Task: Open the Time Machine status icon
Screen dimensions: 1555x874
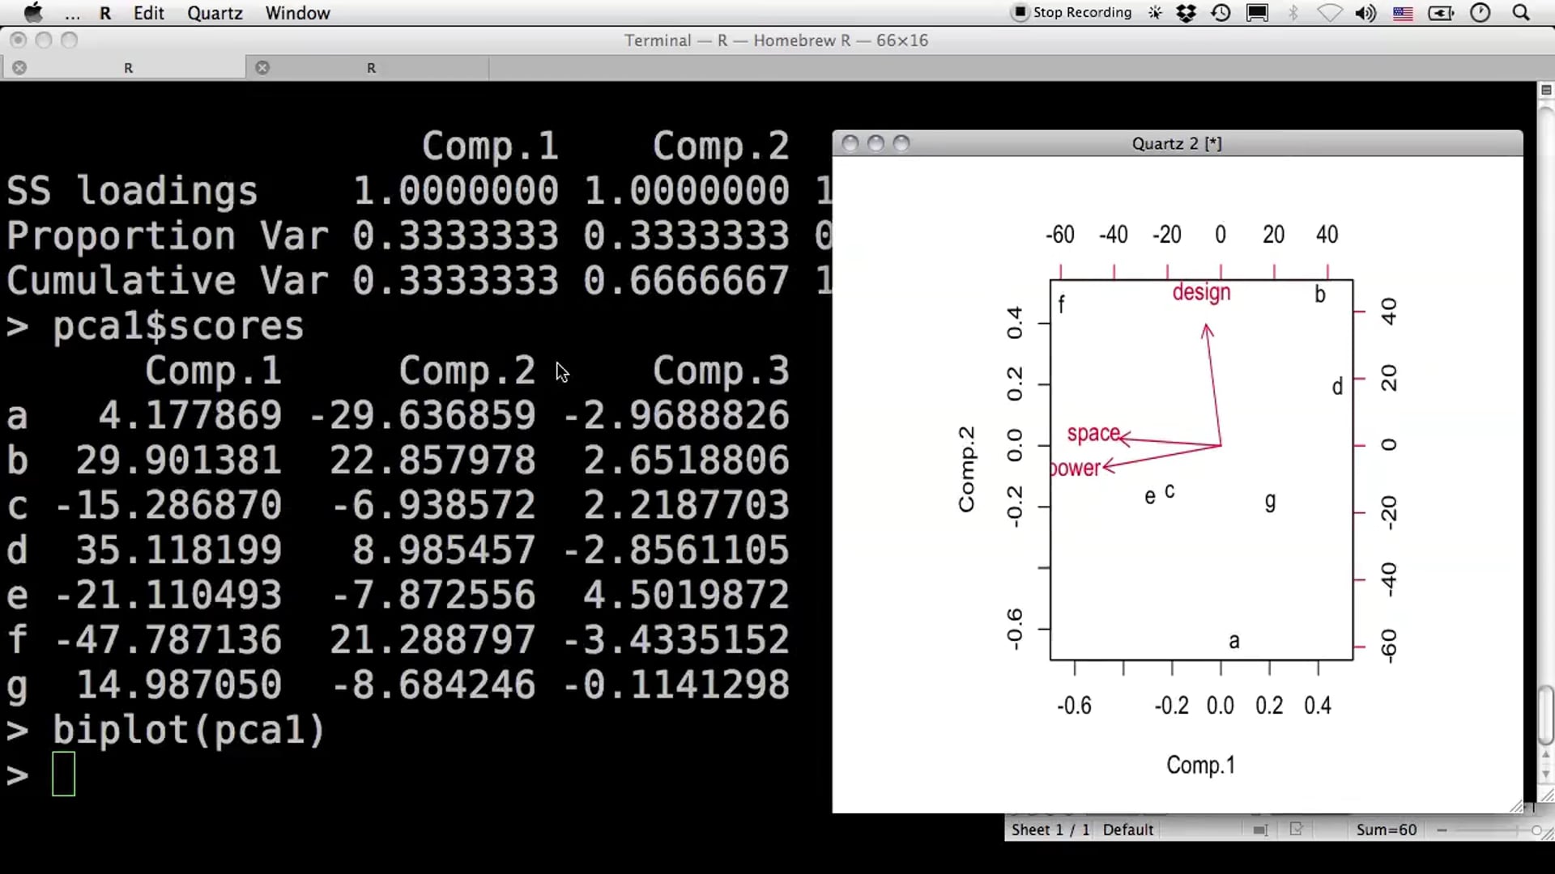Action: 1221,13
